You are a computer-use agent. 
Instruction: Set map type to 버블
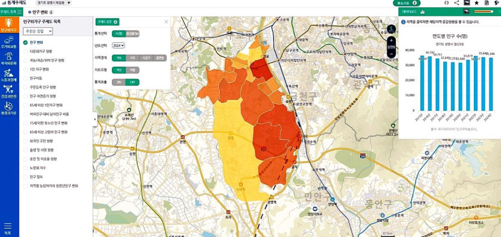132,70
